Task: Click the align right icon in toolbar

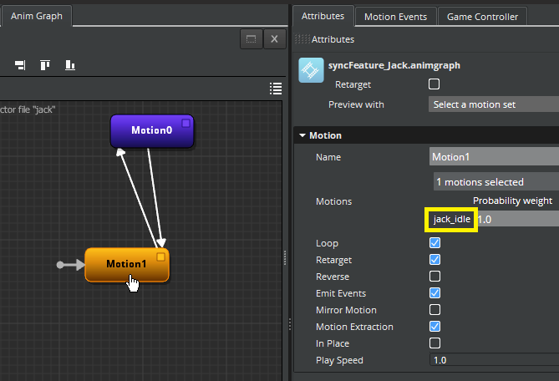Action: pyautogui.click(x=20, y=65)
